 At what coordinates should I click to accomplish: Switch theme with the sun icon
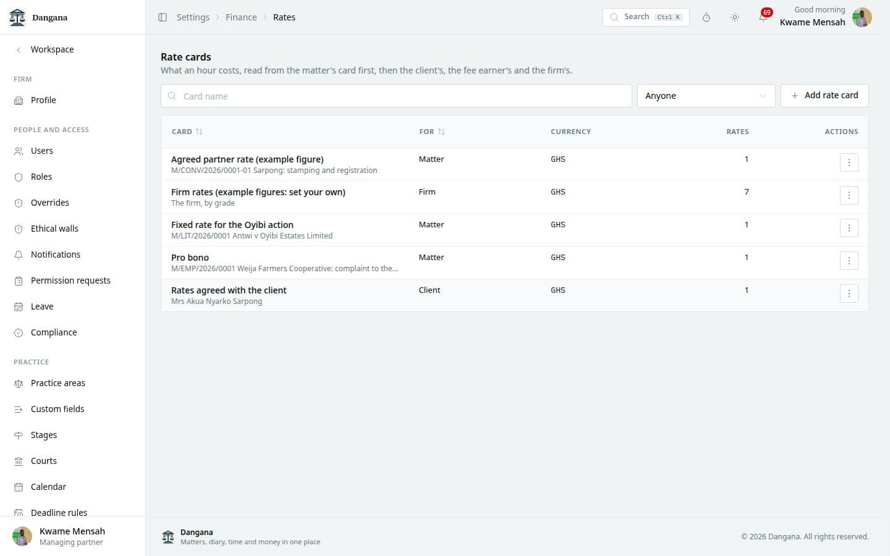click(735, 17)
